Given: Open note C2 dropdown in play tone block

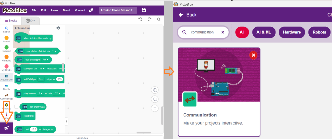Looking at the screenshot, I should [x=58, y=93].
